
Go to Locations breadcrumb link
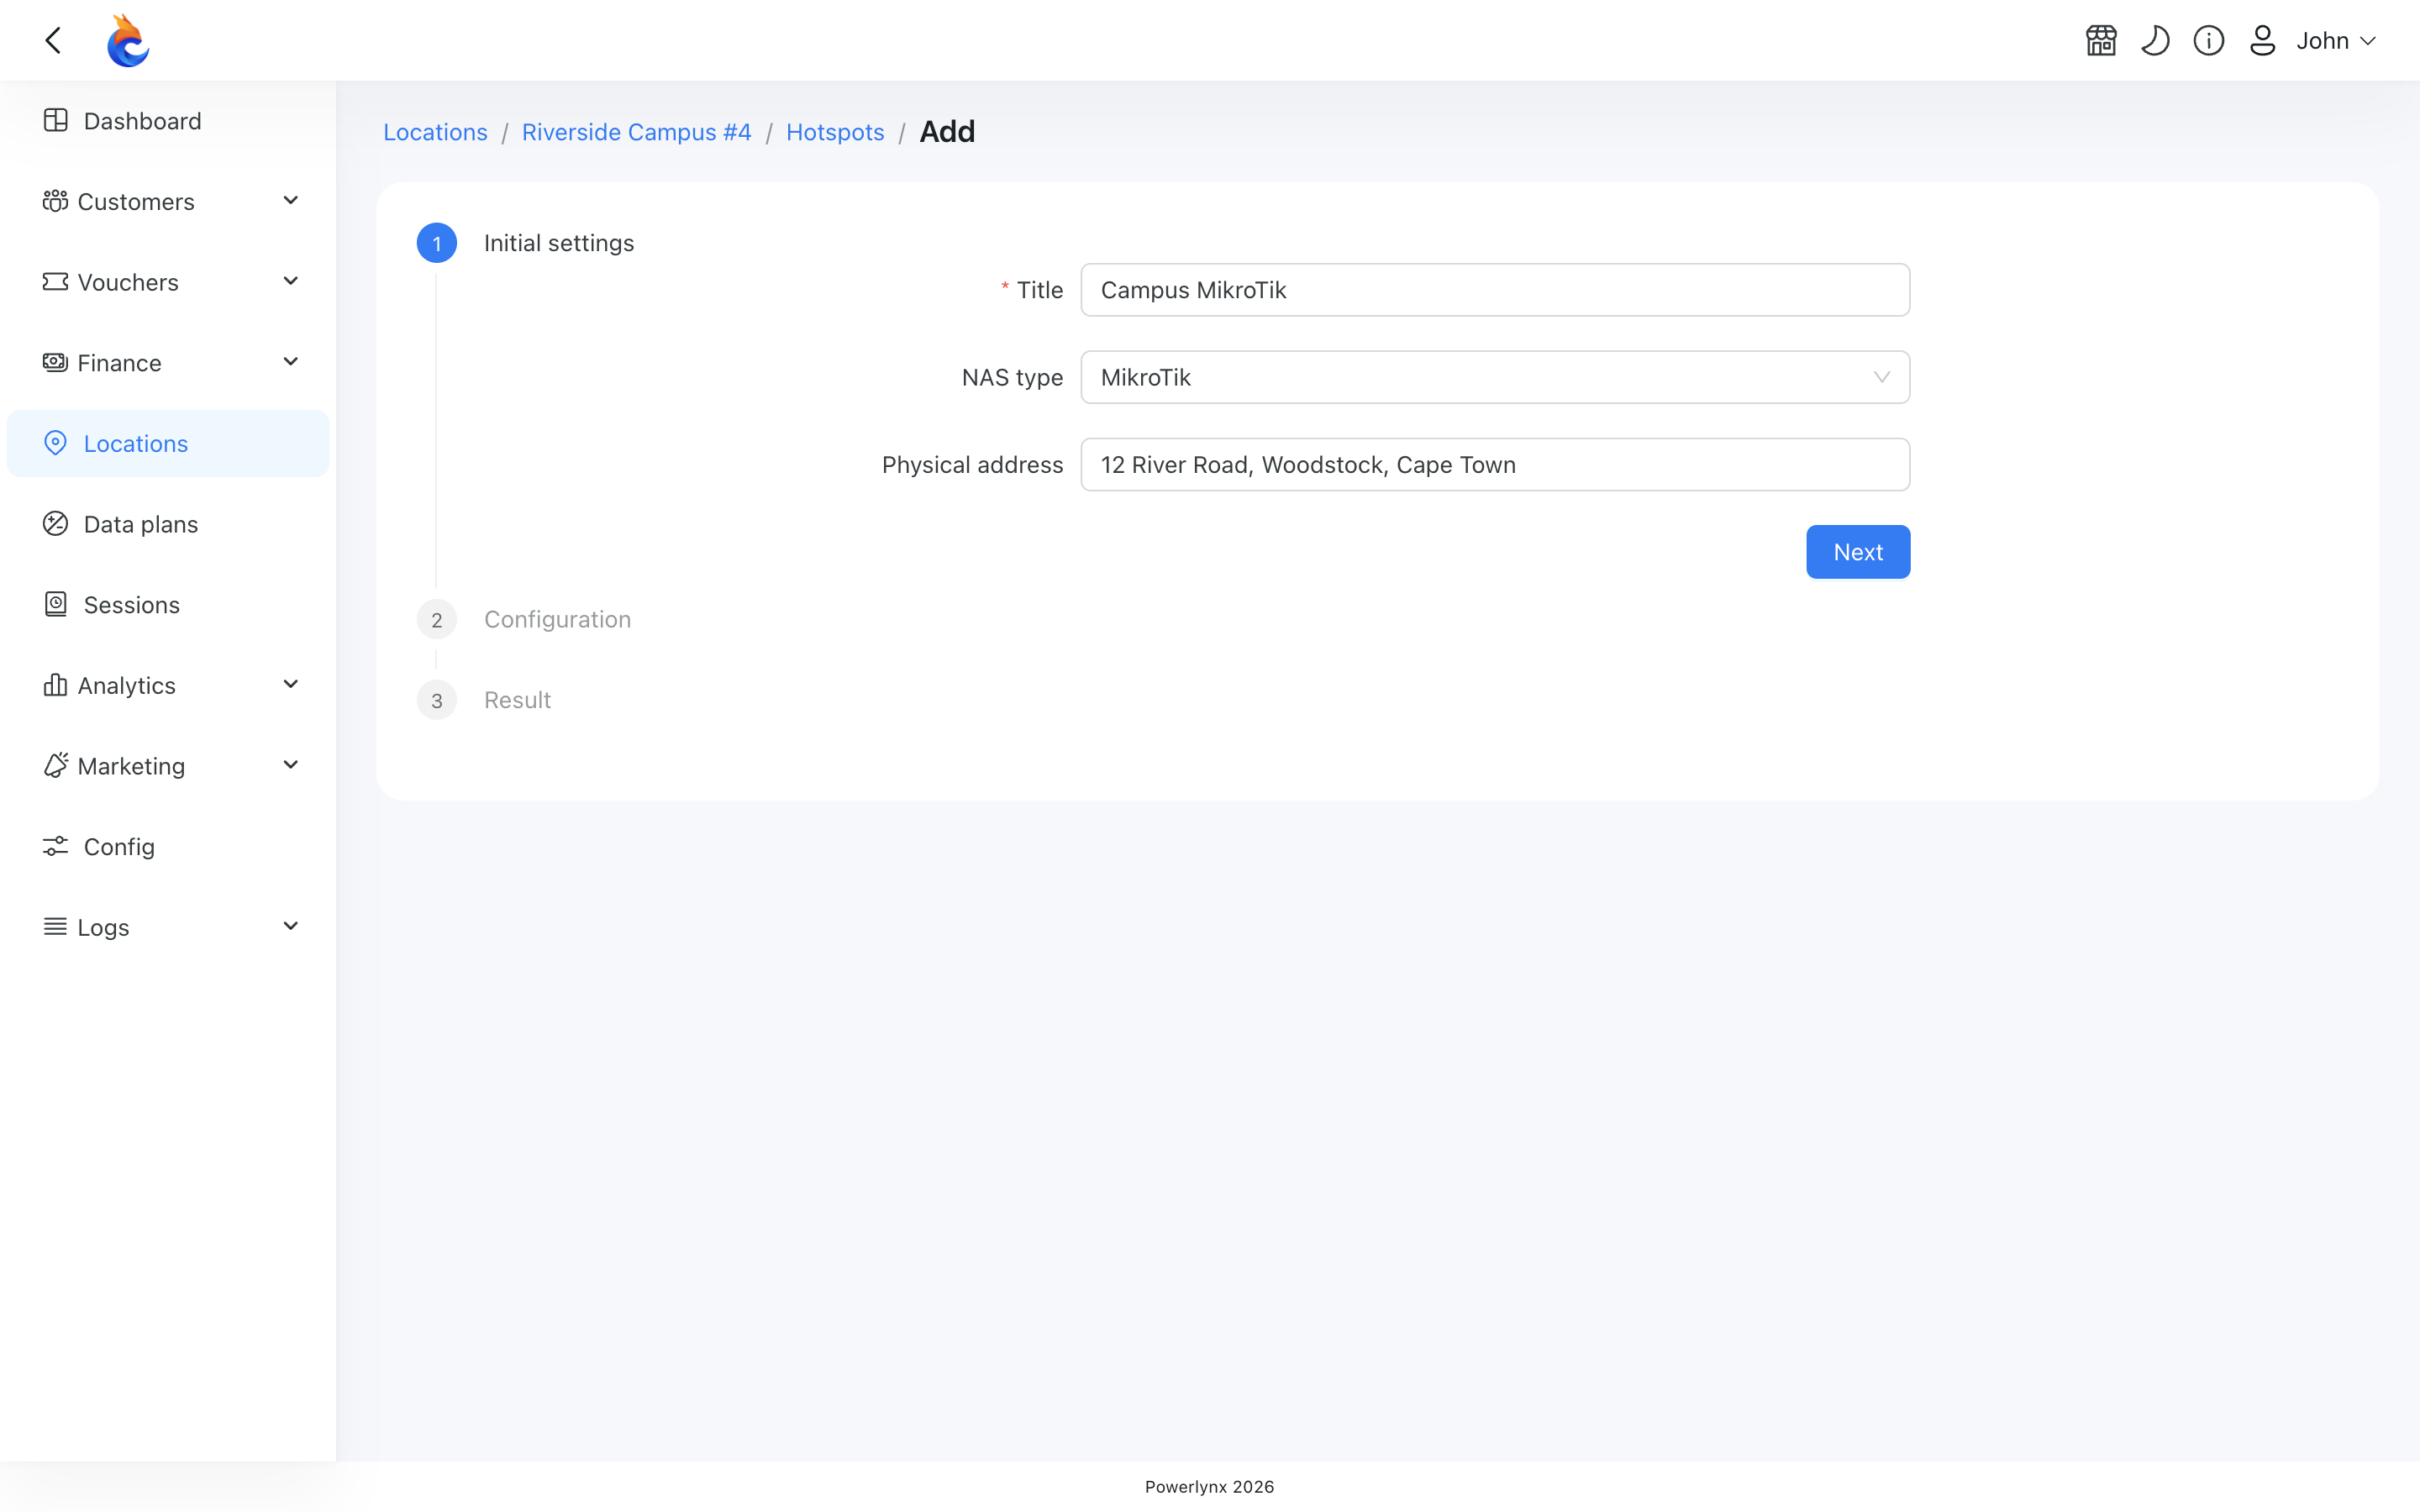pos(435,132)
